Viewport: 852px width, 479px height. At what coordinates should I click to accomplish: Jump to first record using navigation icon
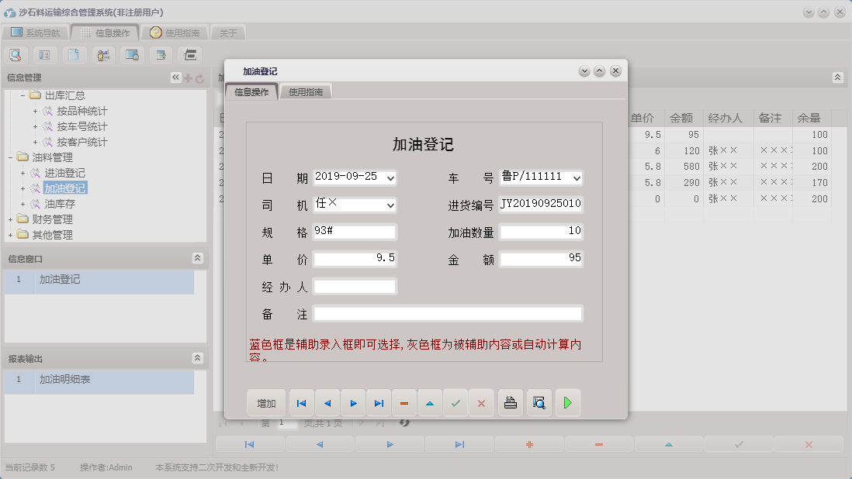301,403
